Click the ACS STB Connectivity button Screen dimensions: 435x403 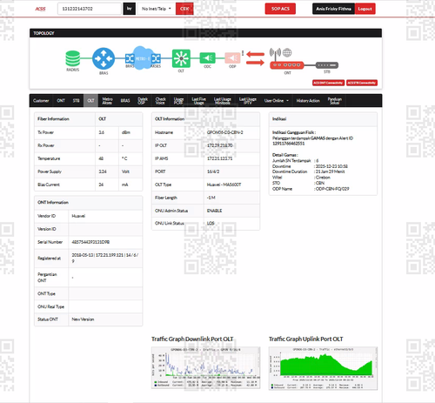(362, 83)
